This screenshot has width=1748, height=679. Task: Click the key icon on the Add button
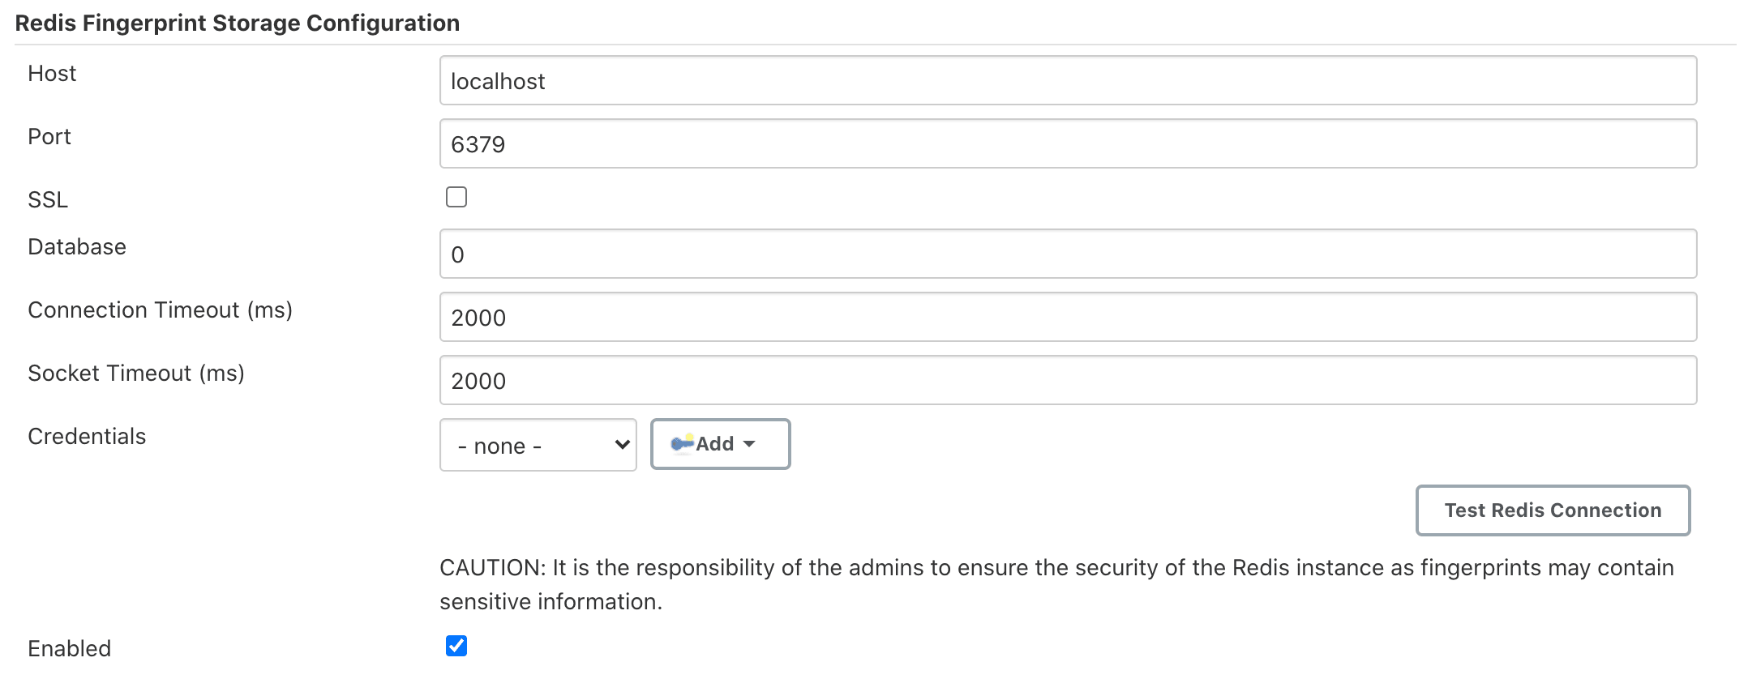coord(682,443)
